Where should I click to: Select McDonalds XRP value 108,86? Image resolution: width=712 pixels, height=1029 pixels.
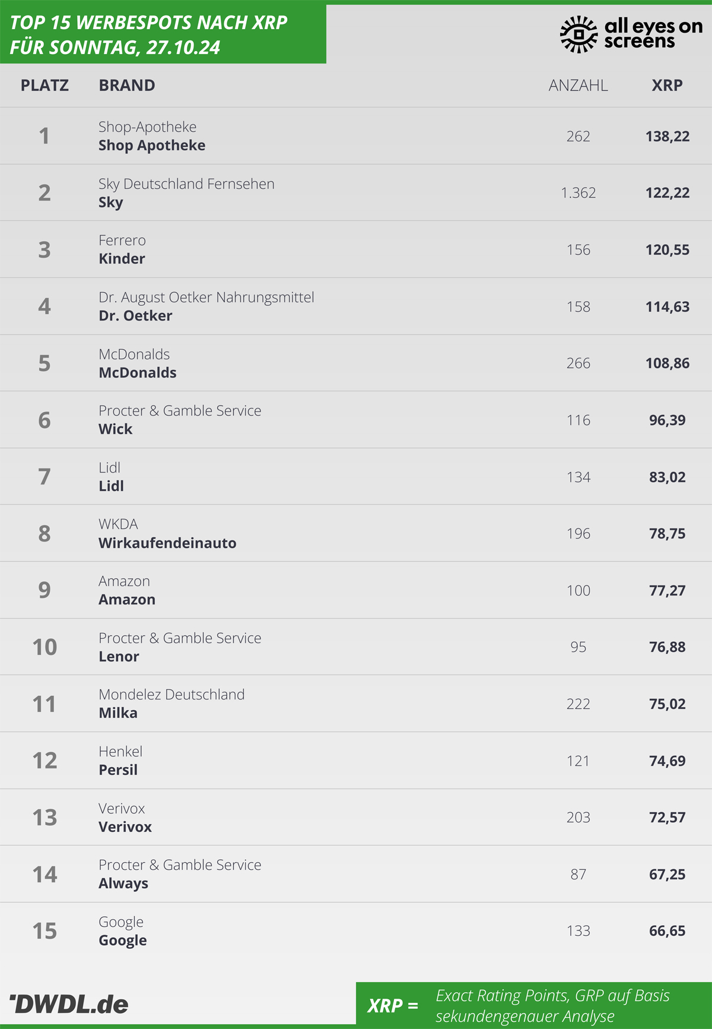(667, 363)
